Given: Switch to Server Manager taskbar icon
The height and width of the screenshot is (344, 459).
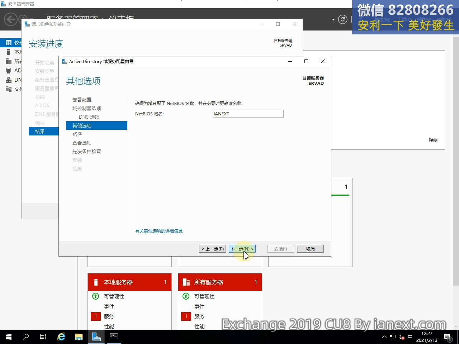Looking at the screenshot, I should pyautogui.click(x=96, y=337).
